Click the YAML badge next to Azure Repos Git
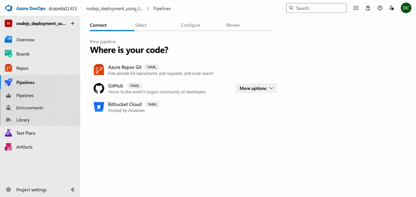Screen dimensions: 416x197 coord(151,67)
